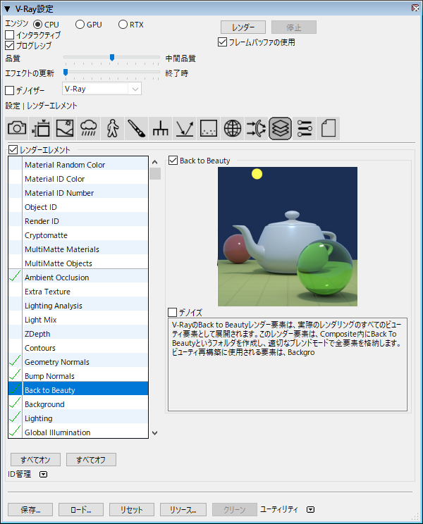The height and width of the screenshot is (524, 423).
Task: Select the walking person icon
Action: tap(113, 127)
